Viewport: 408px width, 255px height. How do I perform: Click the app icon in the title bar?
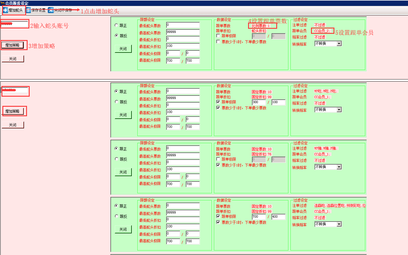[x=2, y=3]
